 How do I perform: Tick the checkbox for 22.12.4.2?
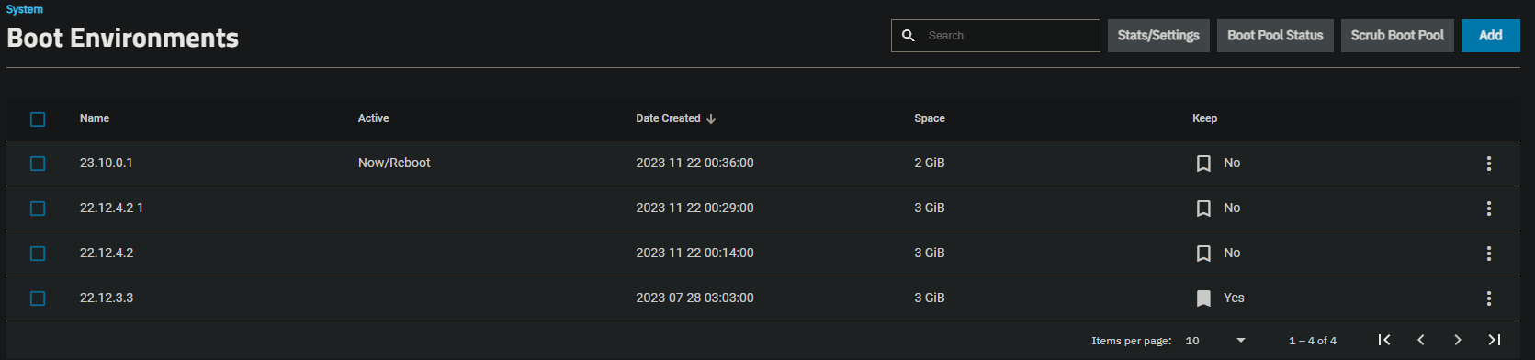(38, 253)
